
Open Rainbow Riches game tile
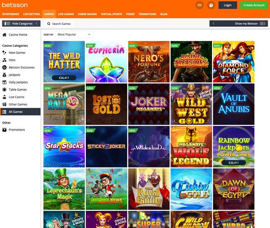(x=107, y=189)
